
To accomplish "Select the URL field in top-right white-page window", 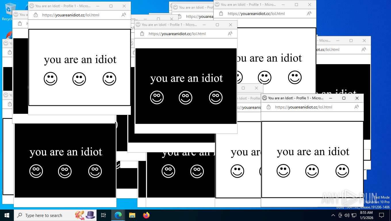I will pos(256,14).
